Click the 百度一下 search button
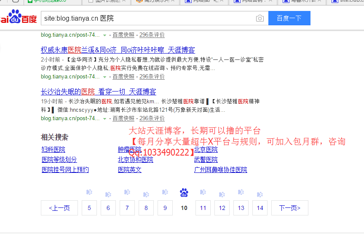 [289, 18]
